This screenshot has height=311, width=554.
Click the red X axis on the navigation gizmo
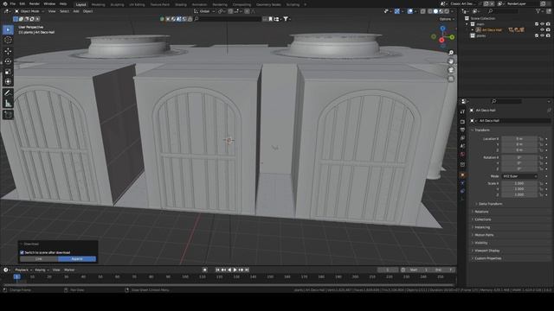click(441, 41)
